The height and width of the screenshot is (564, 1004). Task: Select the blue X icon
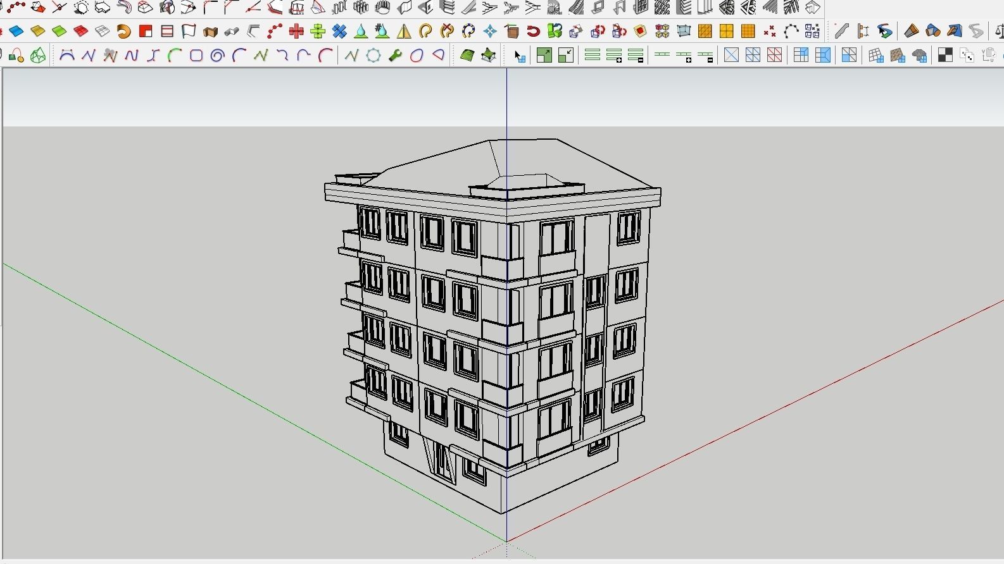339,31
